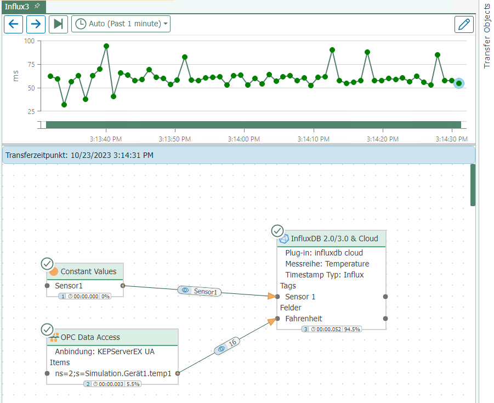Select the Influx3 tab
The image size is (494, 403).
[17, 6]
